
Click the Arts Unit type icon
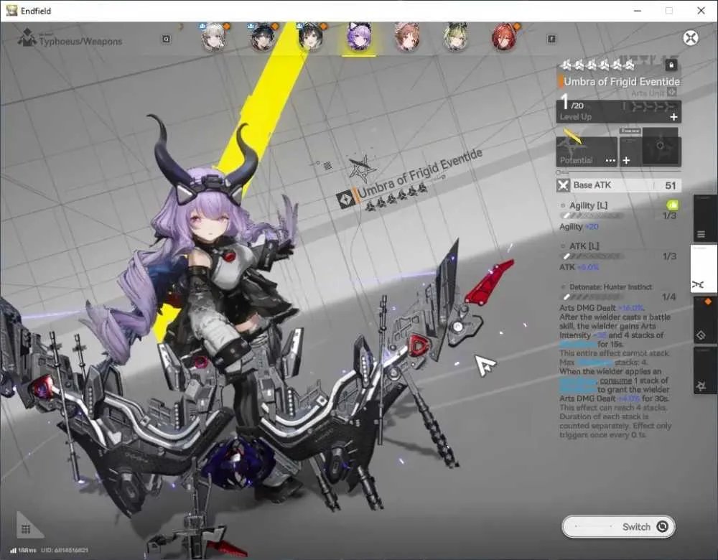672,93
